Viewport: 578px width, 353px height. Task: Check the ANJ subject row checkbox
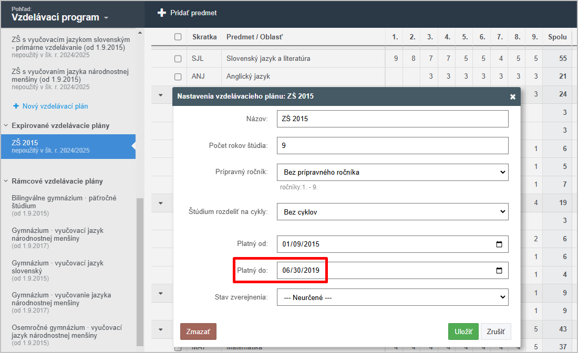point(178,77)
